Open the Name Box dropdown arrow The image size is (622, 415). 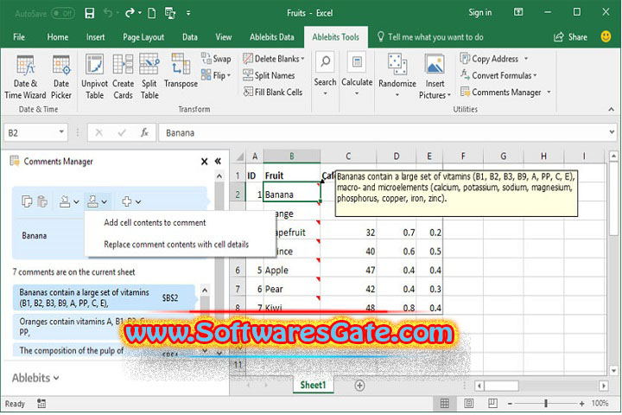pos(61,131)
